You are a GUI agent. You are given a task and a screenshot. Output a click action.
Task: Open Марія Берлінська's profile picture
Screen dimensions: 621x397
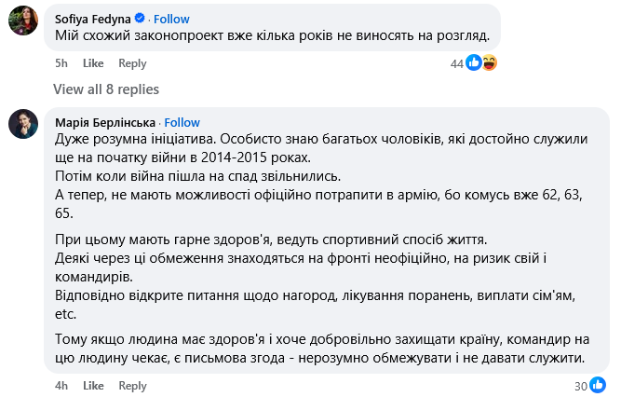[23, 123]
